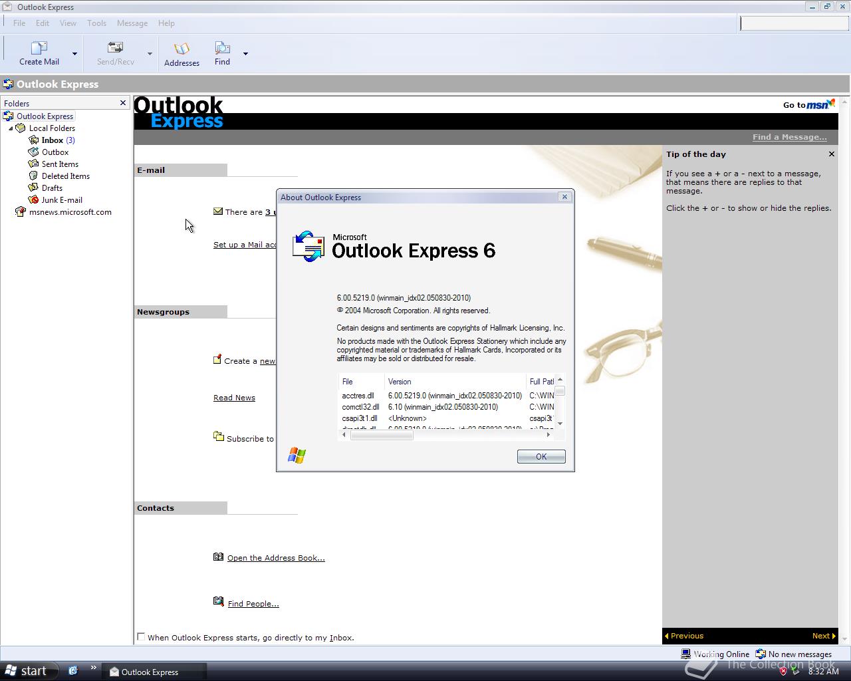Select comctl32.dll row in file list
This screenshot has width=851, height=681.
(x=446, y=407)
